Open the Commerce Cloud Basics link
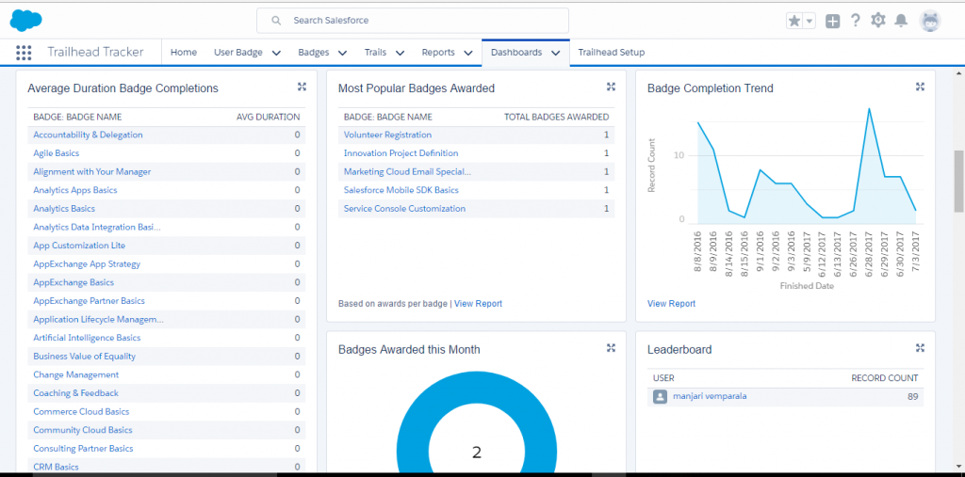965x477 pixels. 81,411
